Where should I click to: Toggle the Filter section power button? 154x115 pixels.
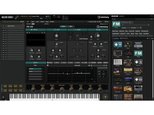[x=69, y=30]
